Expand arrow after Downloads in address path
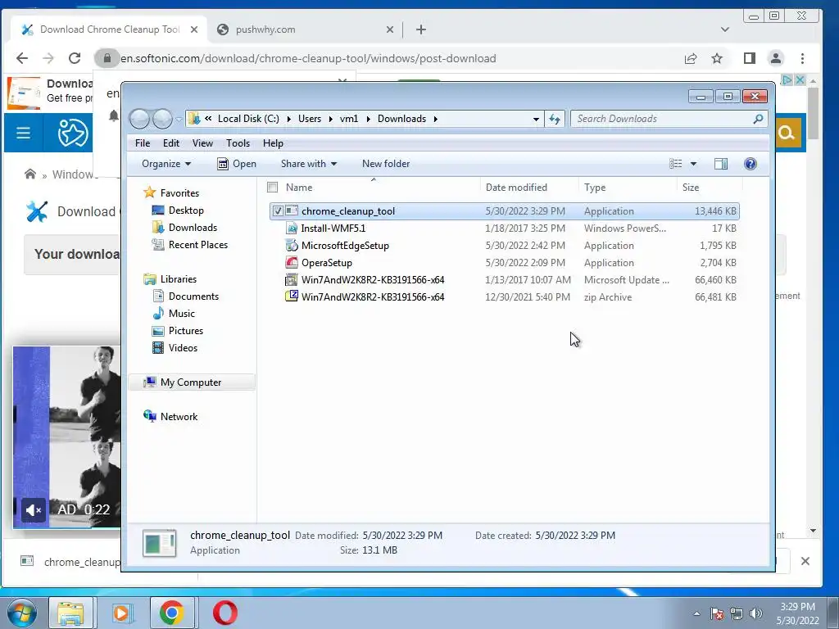 click(436, 119)
